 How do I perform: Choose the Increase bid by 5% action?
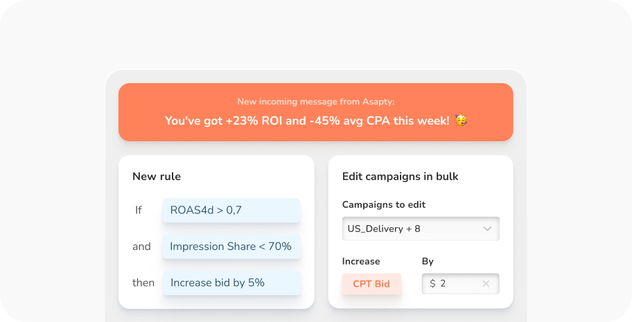231,283
